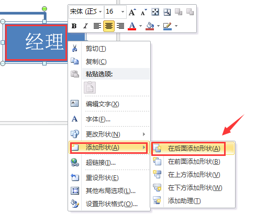
Task: Toggle Bold formatting
Action: pyautogui.click(x=74, y=26)
